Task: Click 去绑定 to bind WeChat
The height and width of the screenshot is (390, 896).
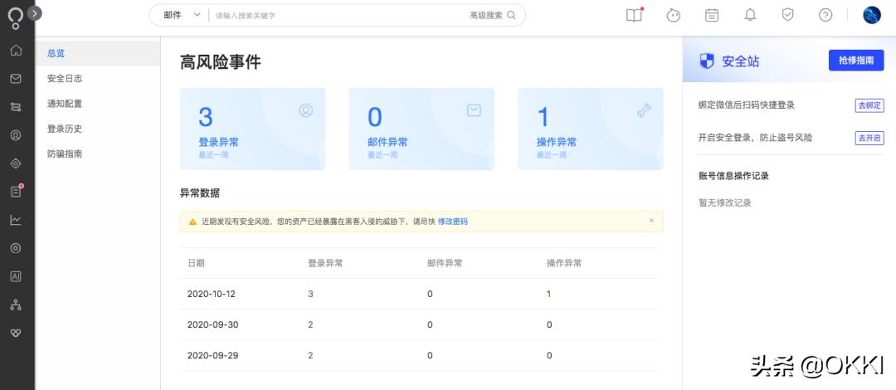Action: pyautogui.click(x=869, y=105)
